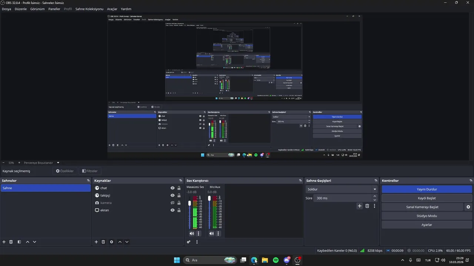Open the Araçlar menu
The image size is (474, 266).
[112, 9]
